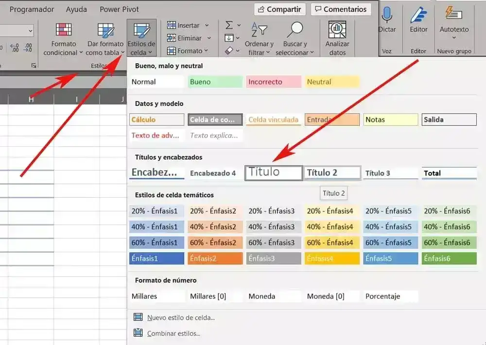Image resolution: width=486 pixels, height=345 pixels.
Task: Click the Dictar microphone icon
Action: [387, 16]
